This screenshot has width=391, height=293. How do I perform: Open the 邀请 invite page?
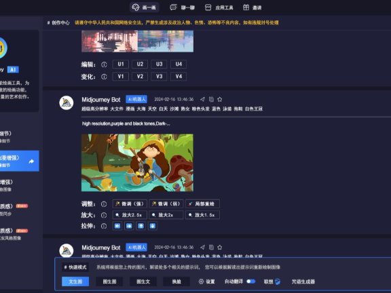click(x=252, y=7)
